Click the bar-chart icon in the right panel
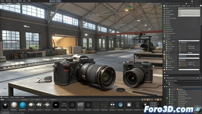The height and width of the screenshot is (114, 202). pos(164,41)
